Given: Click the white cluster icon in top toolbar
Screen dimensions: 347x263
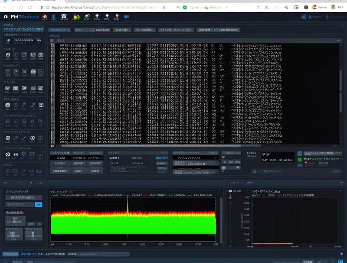Looking at the screenshot, I should tap(64, 16).
